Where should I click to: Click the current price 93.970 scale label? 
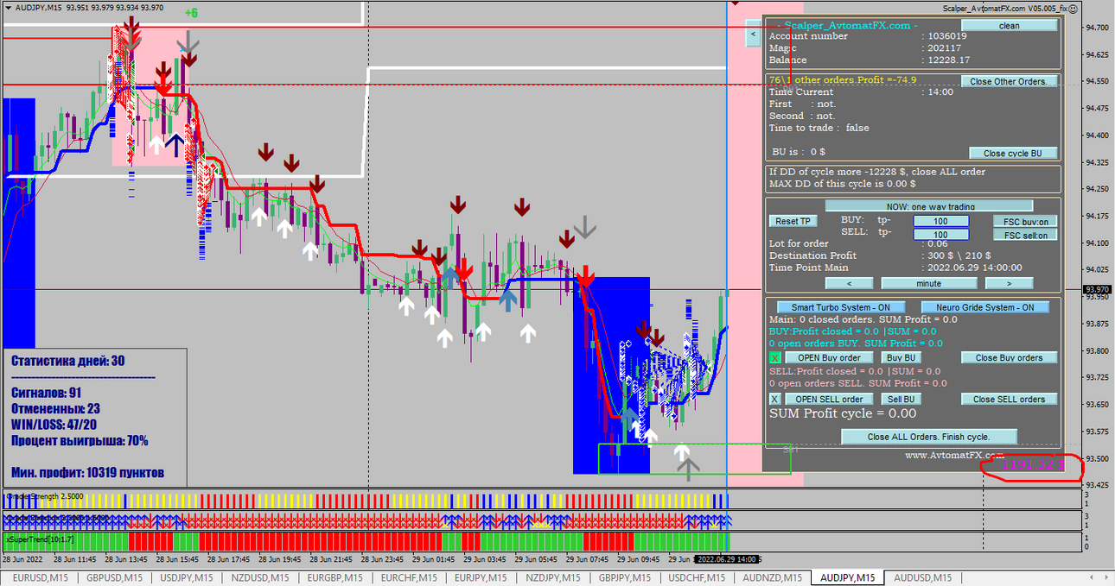point(1097,290)
